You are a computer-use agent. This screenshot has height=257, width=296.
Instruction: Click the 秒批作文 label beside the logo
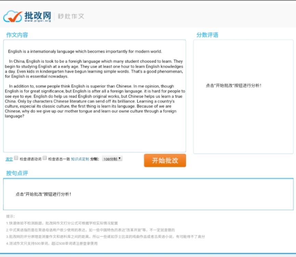coord(70,15)
